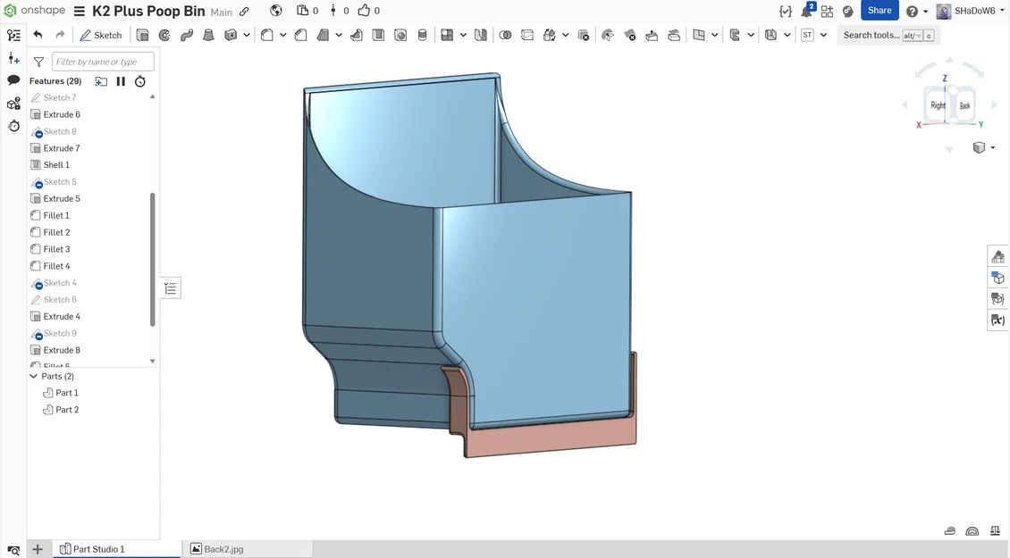Click the Extrude tool icon
Screen dimensions: 1010x558
pyautogui.click(x=142, y=36)
